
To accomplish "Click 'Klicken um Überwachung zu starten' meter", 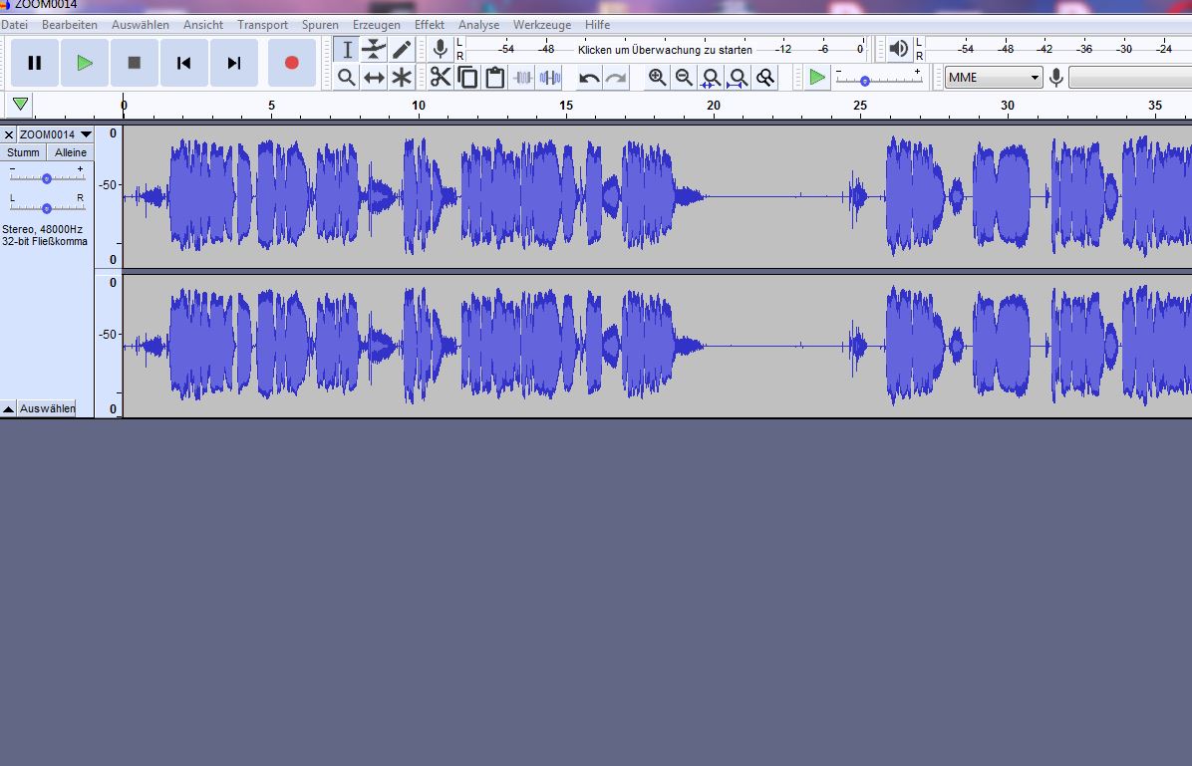I will (665, 50).
